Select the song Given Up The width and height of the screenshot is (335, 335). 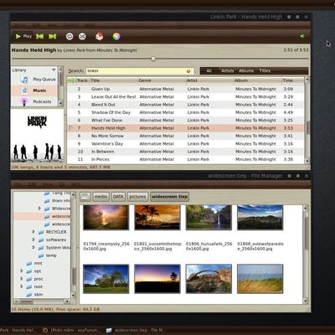186,89
